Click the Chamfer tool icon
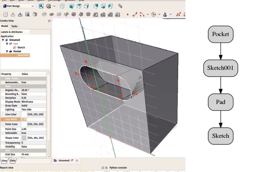Viewport: 255px width, 172px height. 81,14
